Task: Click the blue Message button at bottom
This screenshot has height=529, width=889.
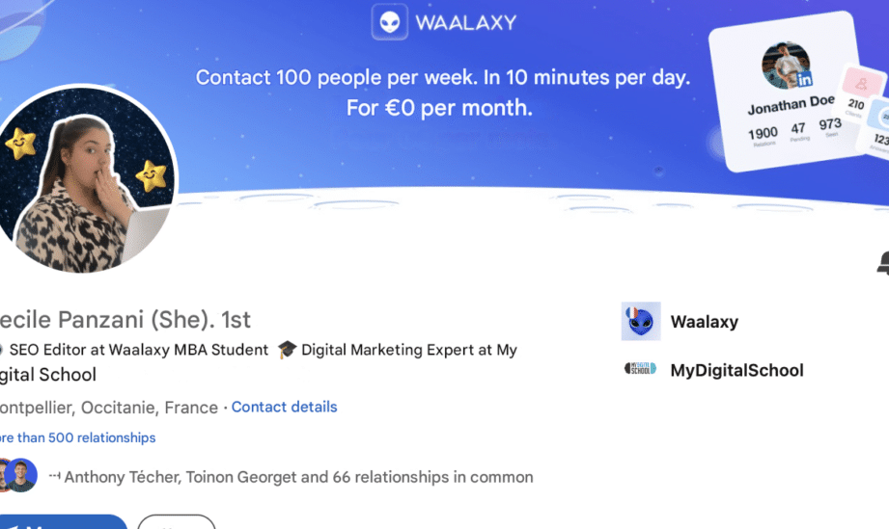Action: click(x=63, y=522)
